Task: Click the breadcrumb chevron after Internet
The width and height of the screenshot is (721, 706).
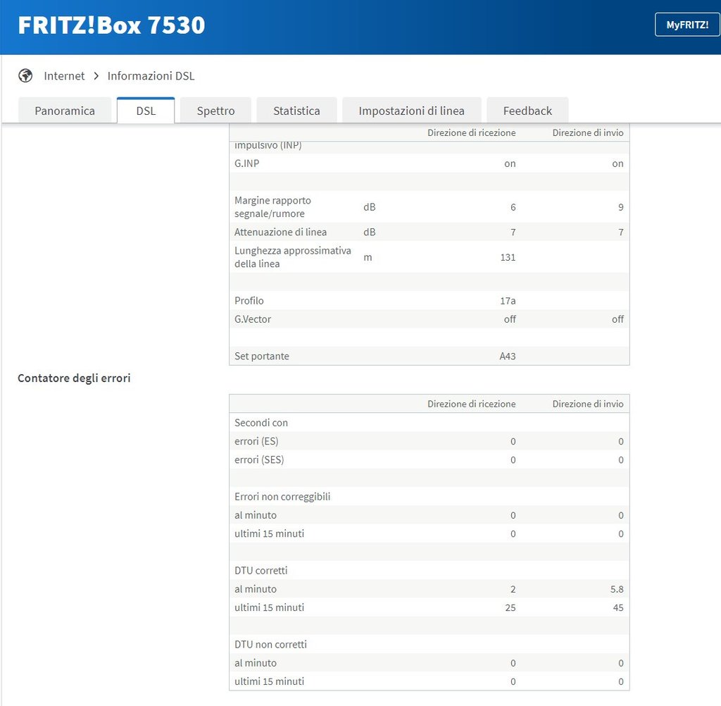Action: pos(96,76)
